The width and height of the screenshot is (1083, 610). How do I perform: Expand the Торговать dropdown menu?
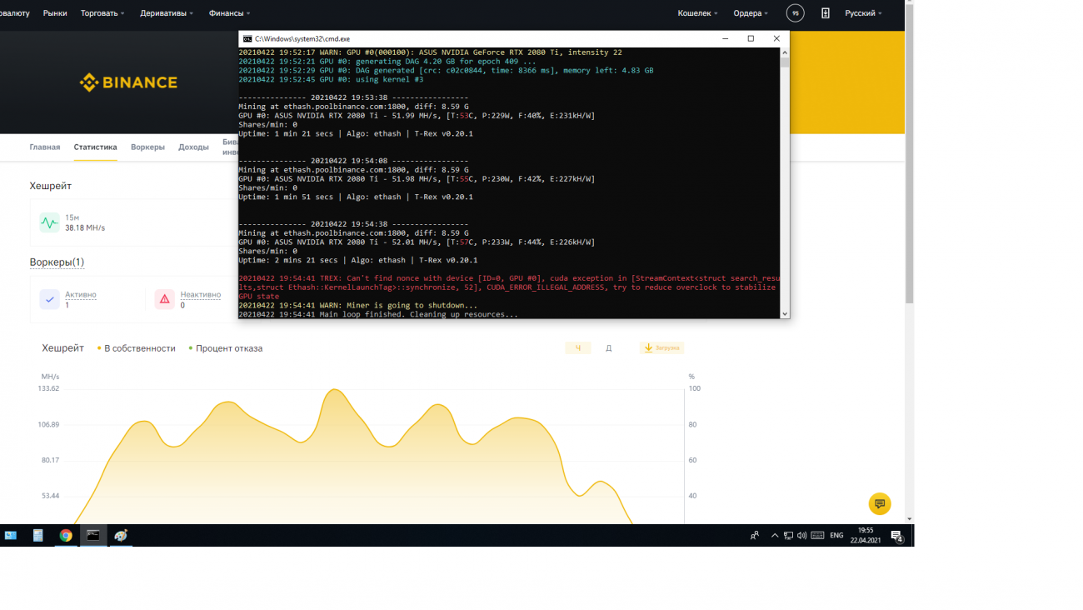coord(102,13)
